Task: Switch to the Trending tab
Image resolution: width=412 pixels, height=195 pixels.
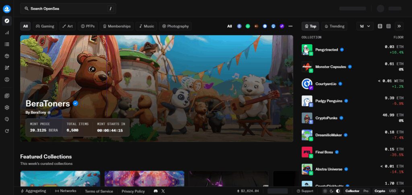Action: [334, 26]
